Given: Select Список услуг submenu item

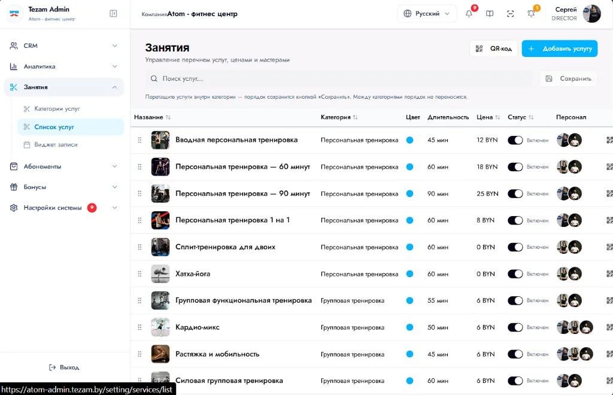Looking at the screenshot, I should [71, 127].
